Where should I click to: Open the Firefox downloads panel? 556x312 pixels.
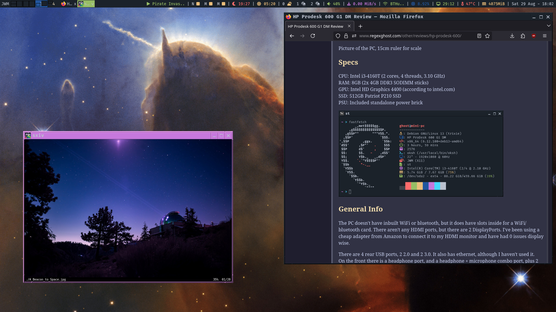click(512, 36)
